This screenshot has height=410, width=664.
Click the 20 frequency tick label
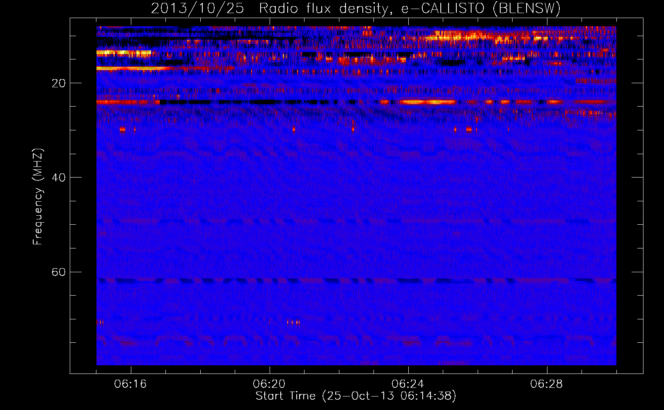pos(59,83)
